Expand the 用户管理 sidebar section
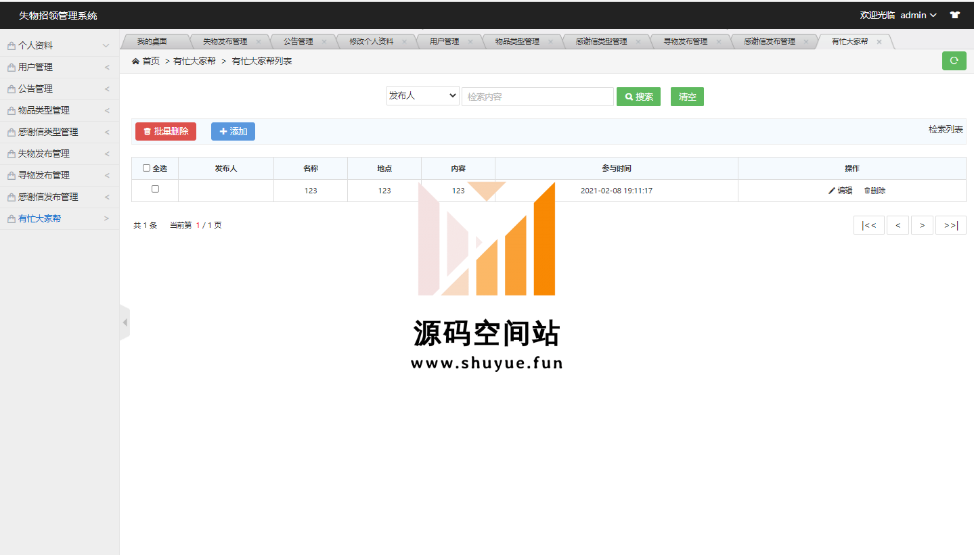Screen dimensions: 974x555 (107, 68)
